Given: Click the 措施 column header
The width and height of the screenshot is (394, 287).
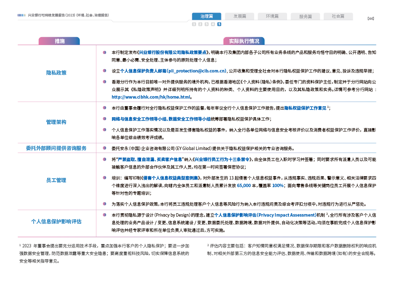Looking at the screenshot, I should tap(59, 41).
